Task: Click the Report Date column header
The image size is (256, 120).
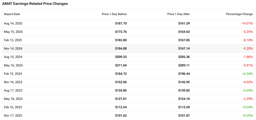Action: (x=12, y=14)
